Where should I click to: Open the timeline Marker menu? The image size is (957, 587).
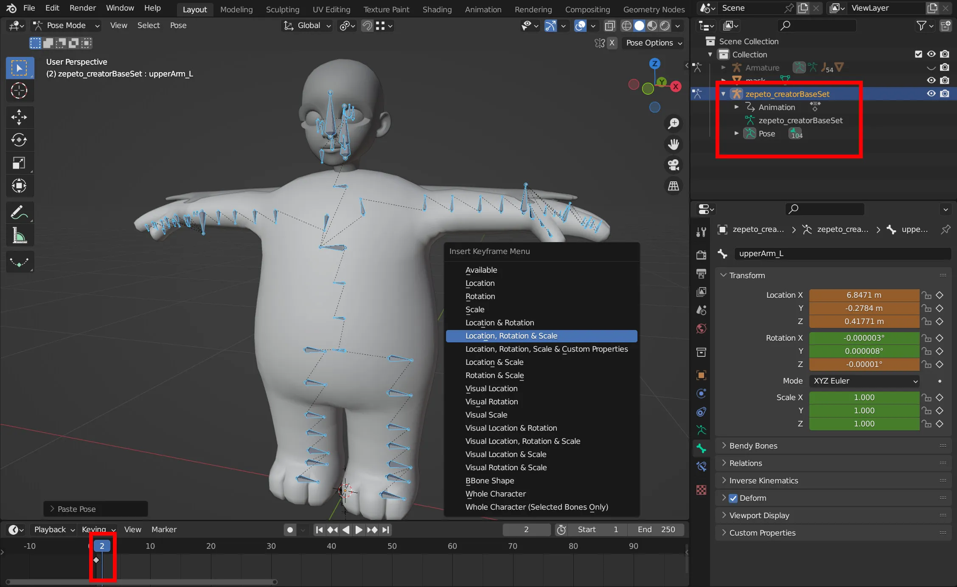tap(164, 530)
